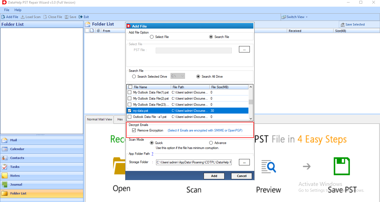Open the File menu
The image size is (380, 202).
point(7,10)
